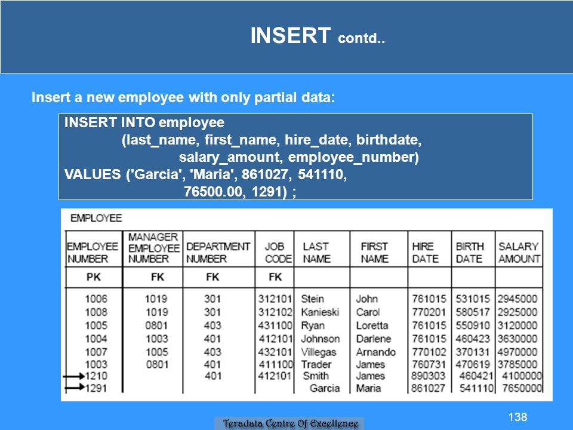The width and height of the screenshot is (573, 430).
Task: Click last name "Kanieski"
Action: coord(320,312)
